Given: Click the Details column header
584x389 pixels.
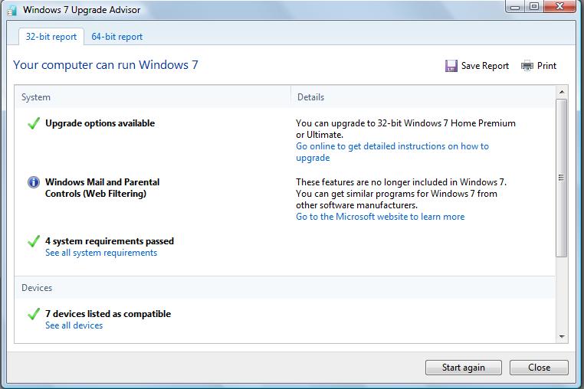Looking at the screenshot, I should coord(310,97).
